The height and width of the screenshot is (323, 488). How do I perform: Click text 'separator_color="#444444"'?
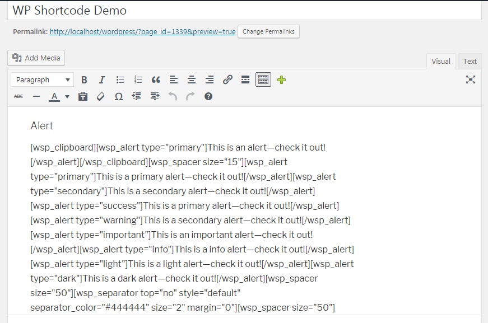tap(89, 307)
